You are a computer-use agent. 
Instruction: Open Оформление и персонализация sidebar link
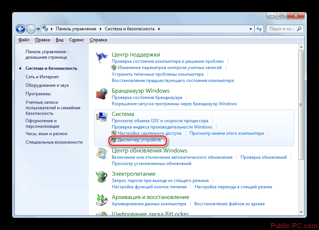(x=42, y=123)
